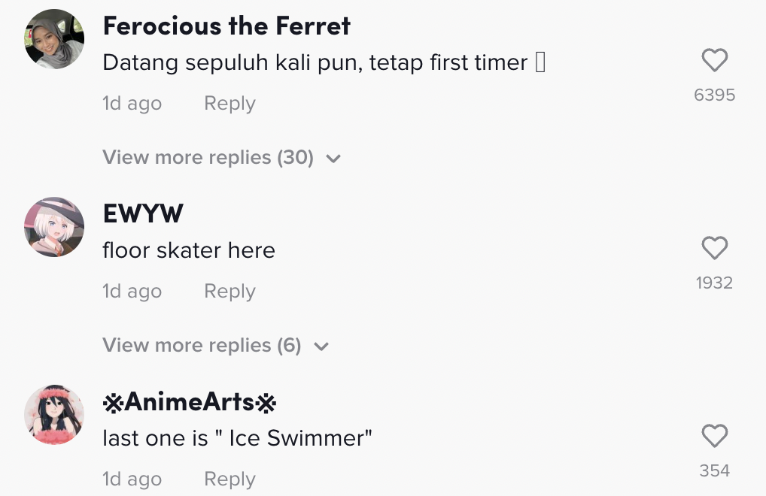View more replies (6) link

[202, 346]
